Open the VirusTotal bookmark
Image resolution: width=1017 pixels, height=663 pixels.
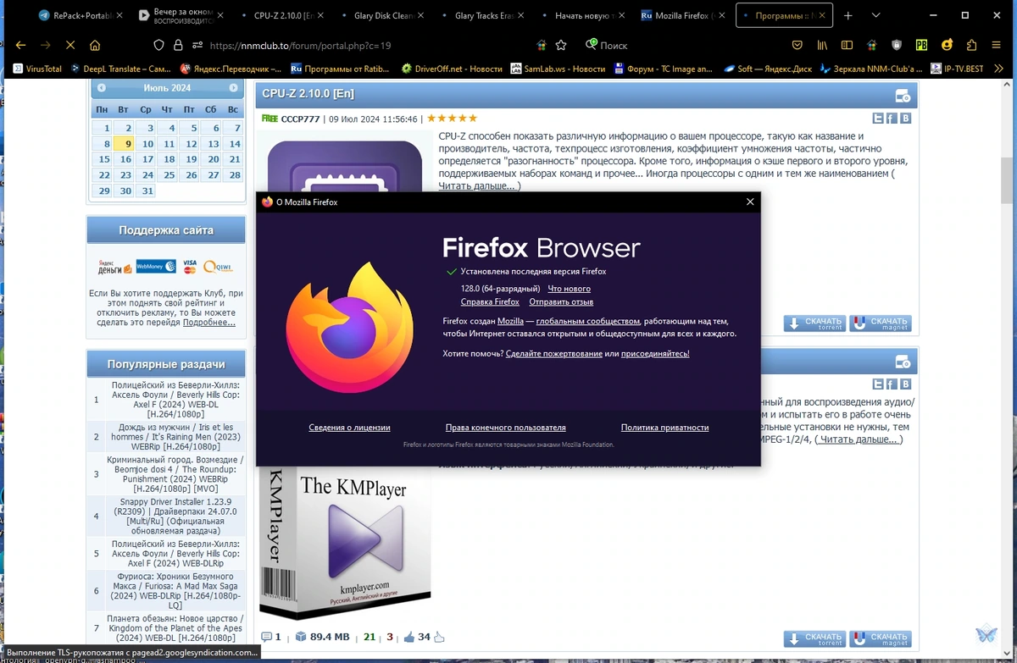(x=37, y=69)
